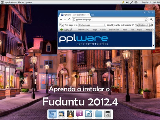160x120 pixels.
Task: Click the GNOME foot logo
Action: pyautogui.click(x=2, y=2)
